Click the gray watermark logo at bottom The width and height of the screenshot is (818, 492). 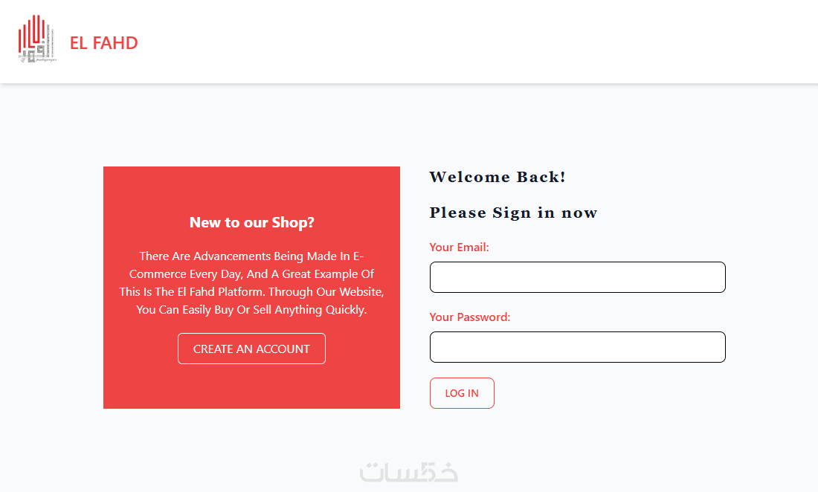click(x=408, y=472)
